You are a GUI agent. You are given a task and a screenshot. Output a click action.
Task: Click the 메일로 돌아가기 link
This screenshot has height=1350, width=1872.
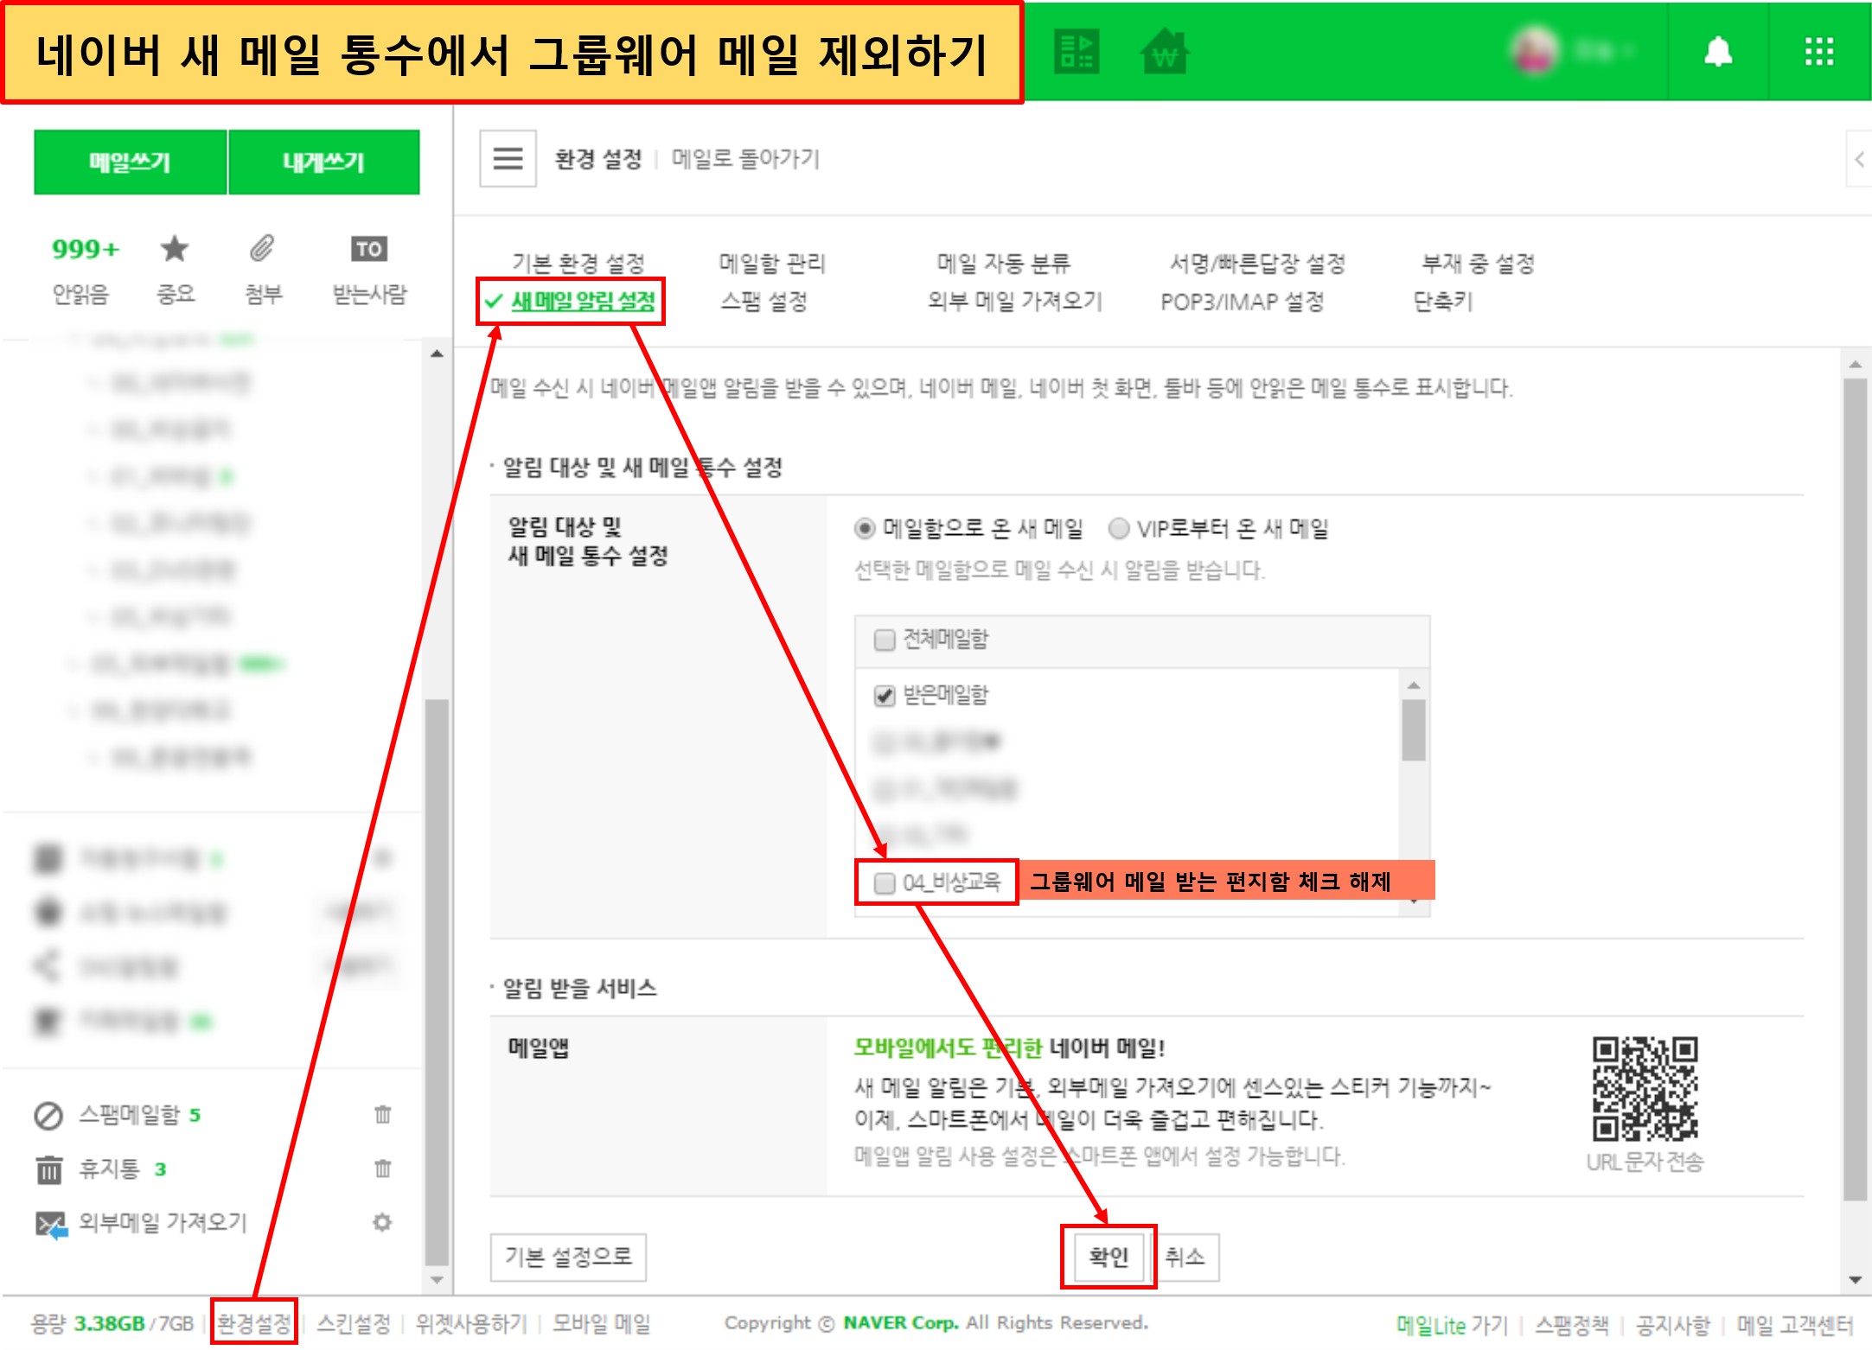click(x=744, y=159)
